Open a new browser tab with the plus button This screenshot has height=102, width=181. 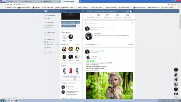[81, 1]
